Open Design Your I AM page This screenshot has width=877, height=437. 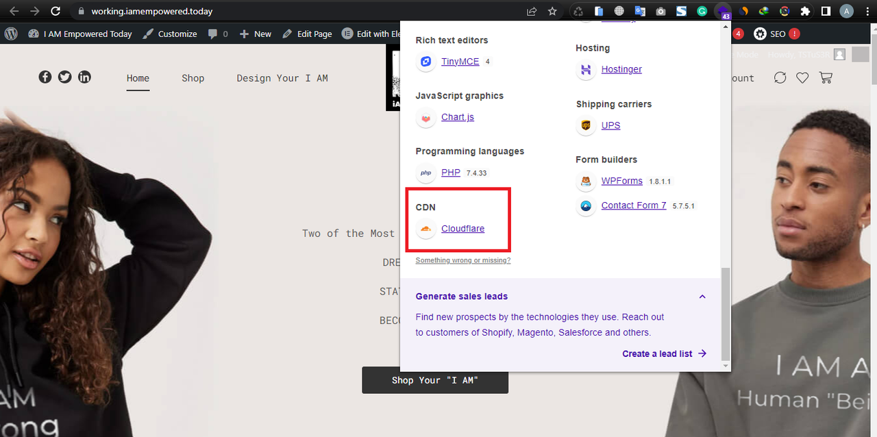pyautogui.click(x=282, y=78)
